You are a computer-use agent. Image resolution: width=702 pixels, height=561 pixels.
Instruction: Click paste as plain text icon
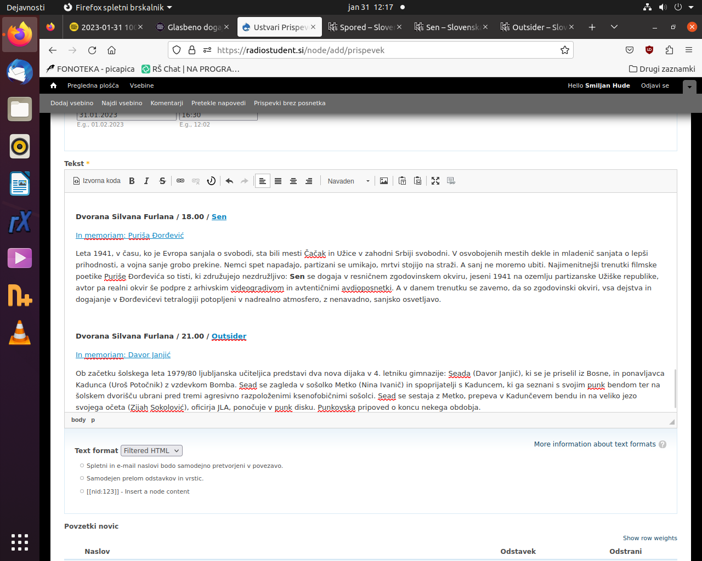[x=403, y=181]
